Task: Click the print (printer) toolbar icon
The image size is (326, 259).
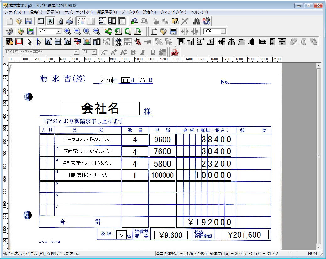Action: [70, 21]
